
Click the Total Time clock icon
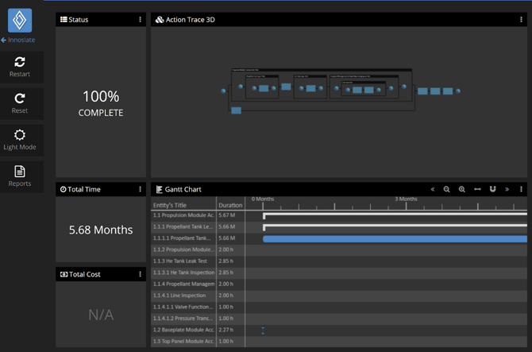click(x=63, y=189)
